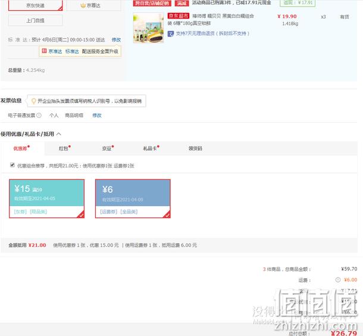Image resolution: width=363 pixels, height=336 pixels.
Task: Collapse the 使用优惠/礼品卡/抵用 section
Action: (x=59, y=134)
